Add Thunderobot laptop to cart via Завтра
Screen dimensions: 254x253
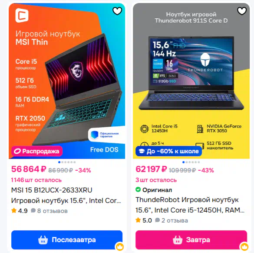191,240
